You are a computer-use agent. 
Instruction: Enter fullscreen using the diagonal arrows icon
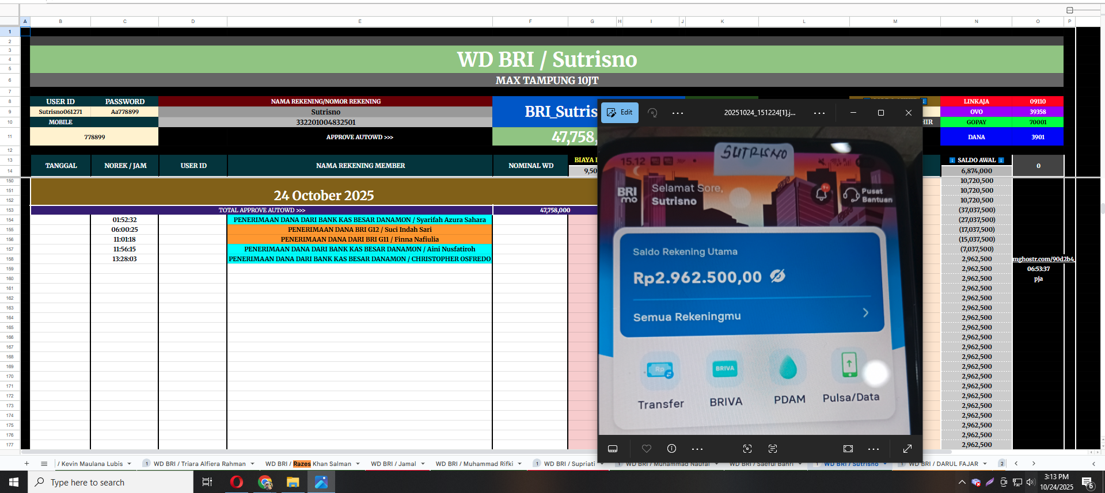point(907,449)
